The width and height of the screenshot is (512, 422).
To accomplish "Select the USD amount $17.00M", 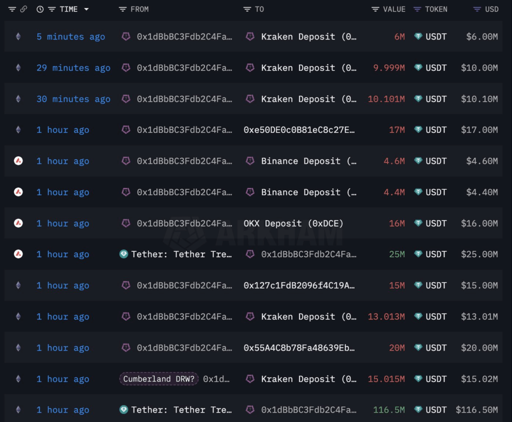I will (x=479, y=130).
